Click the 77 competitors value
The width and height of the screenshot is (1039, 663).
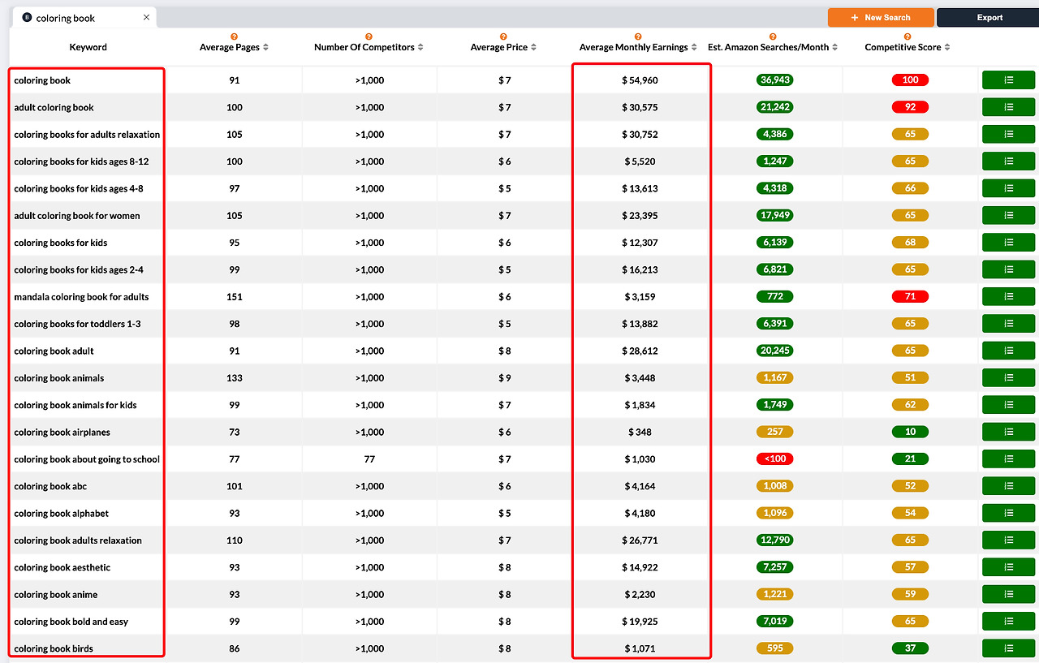pos(369,459)
